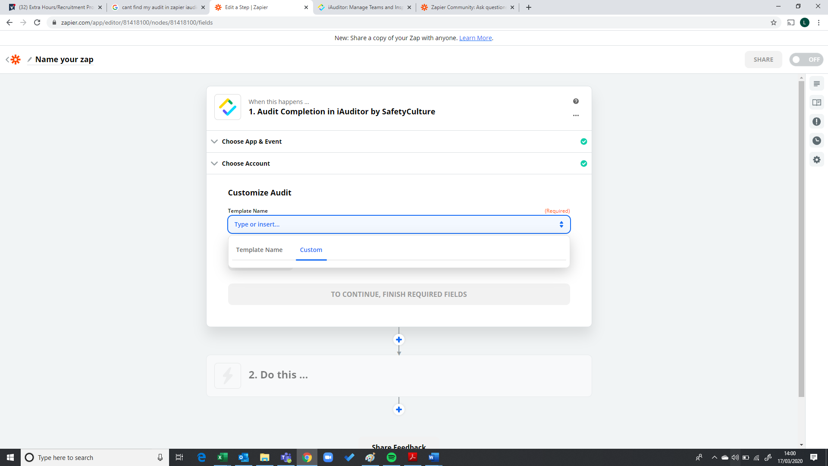Open Chrome three-dot menu
828x466 pixels.
(819, 22)
